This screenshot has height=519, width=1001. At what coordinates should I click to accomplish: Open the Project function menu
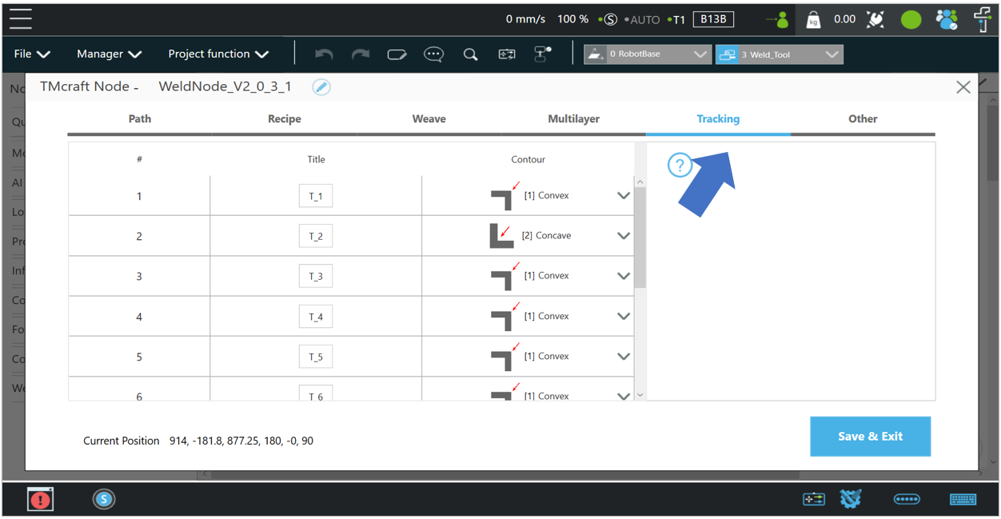point(217,54)
